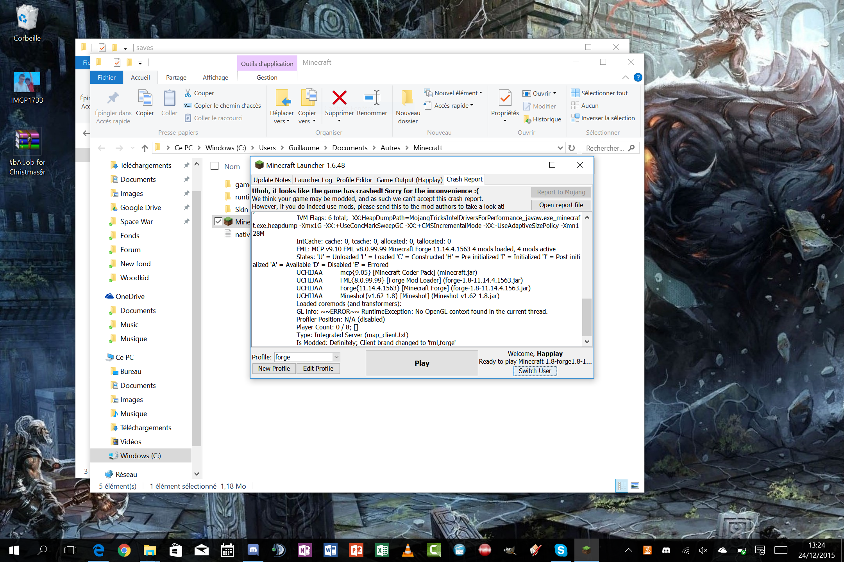Click Edit Profile button
The image size is (844, 562).
[318, 368]
